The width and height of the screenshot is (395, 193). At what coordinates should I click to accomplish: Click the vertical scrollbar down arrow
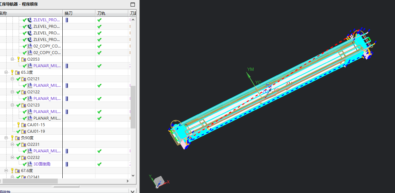click(133, 176)
